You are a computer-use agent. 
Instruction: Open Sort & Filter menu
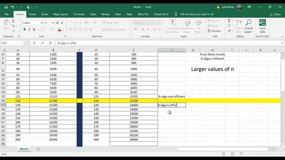pyautogui.click(x=239, y=26)
